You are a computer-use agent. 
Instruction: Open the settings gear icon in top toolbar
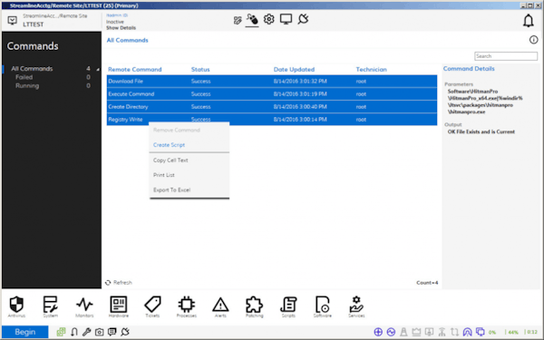(x=268, y=19)
